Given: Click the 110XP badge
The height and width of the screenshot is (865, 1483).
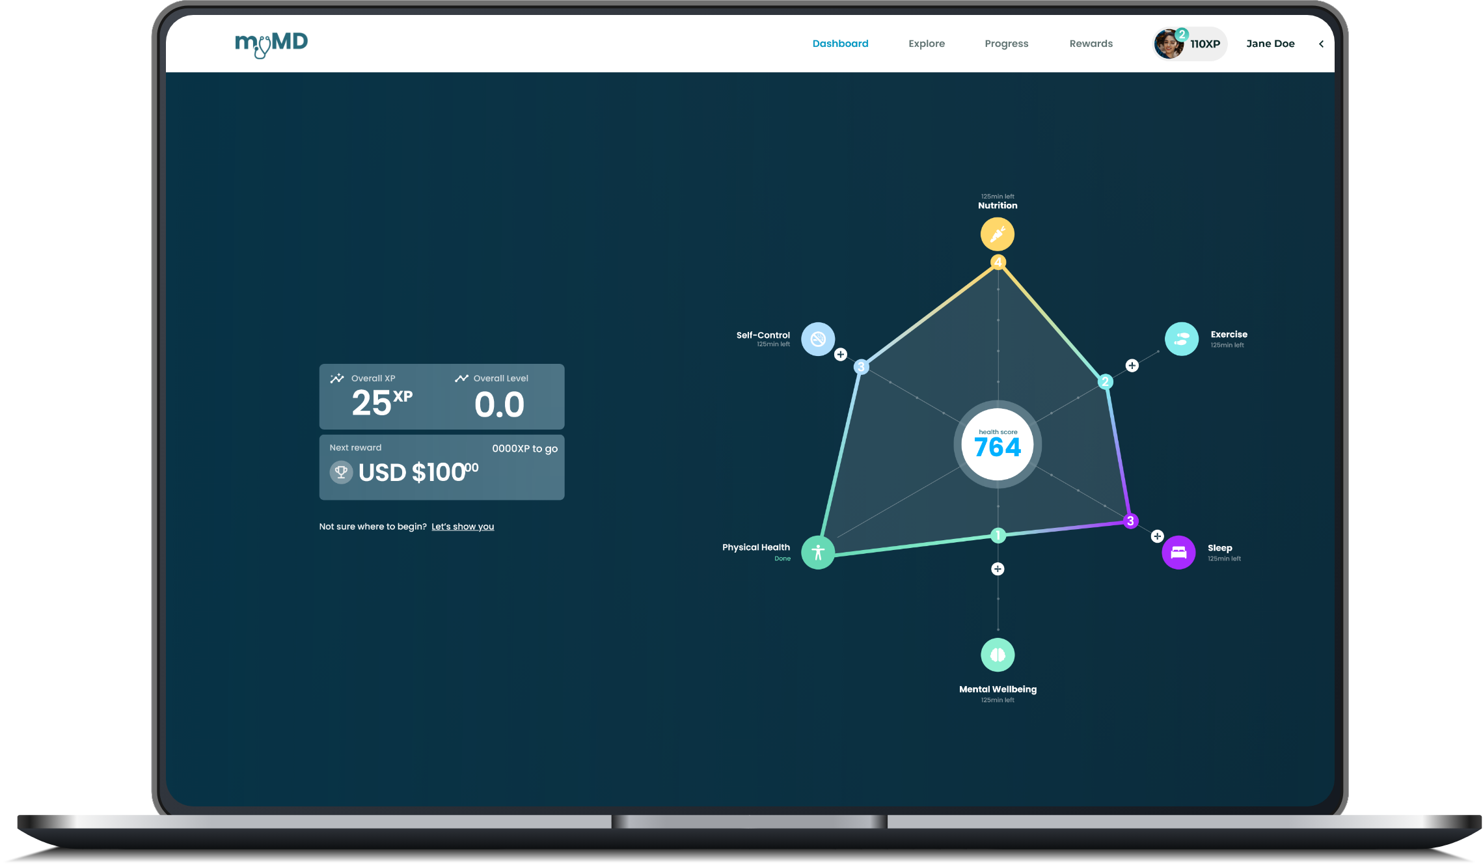Looking at the screenshot, I should (x=1205, y=44).
